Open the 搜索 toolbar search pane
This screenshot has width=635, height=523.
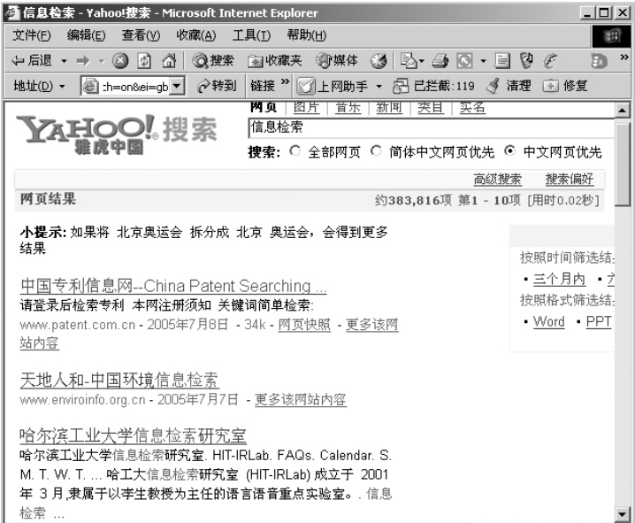[213, 61]
